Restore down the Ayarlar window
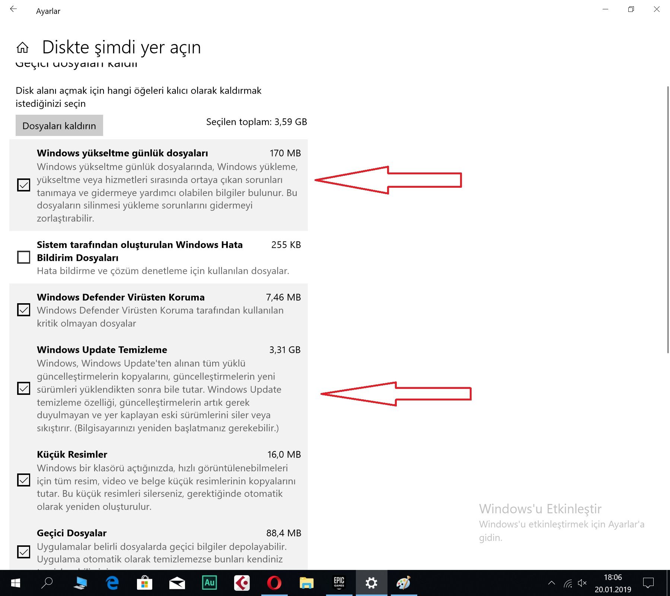The image size is (670, 596). (631, 9)
